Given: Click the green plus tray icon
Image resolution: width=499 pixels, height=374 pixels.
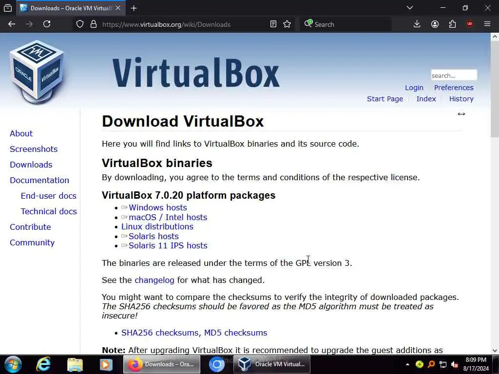Looking at the screenshot, I should coord(420,364).
